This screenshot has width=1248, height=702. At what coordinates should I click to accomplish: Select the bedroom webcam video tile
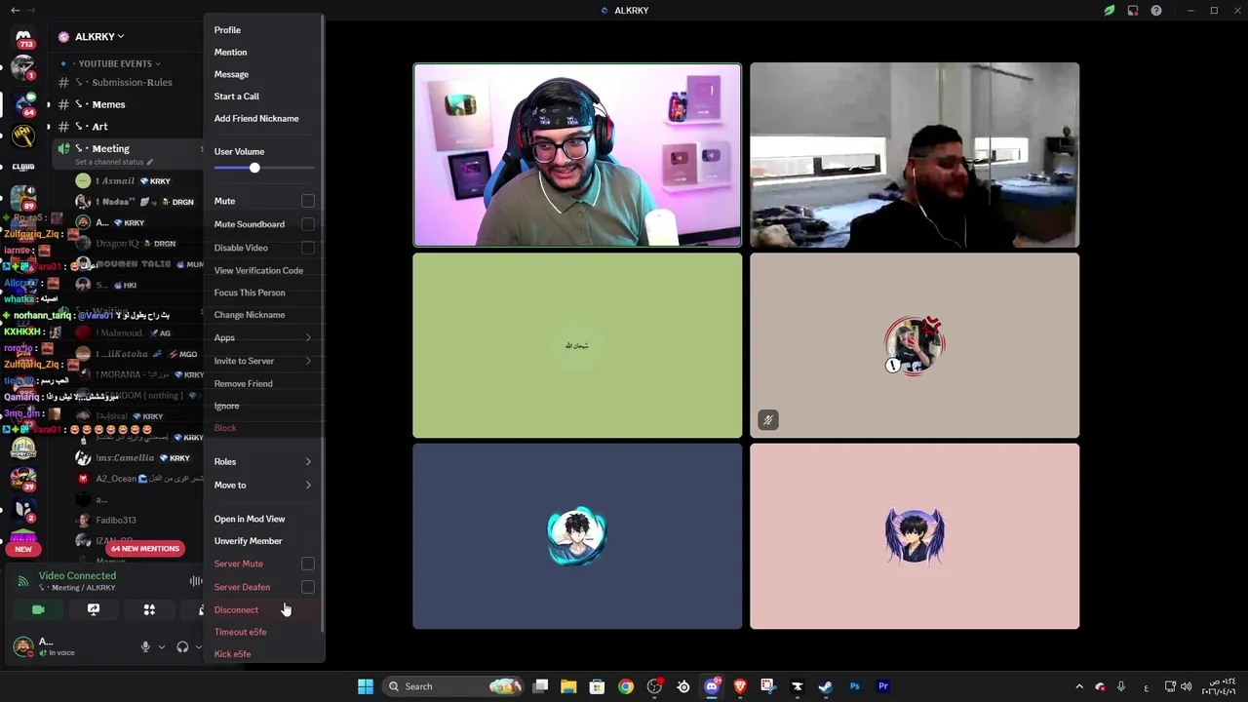pos(915,155)
